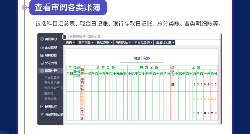
Task: Collapse sidebar with the arrow toggle icon
Action: (64, 37)
